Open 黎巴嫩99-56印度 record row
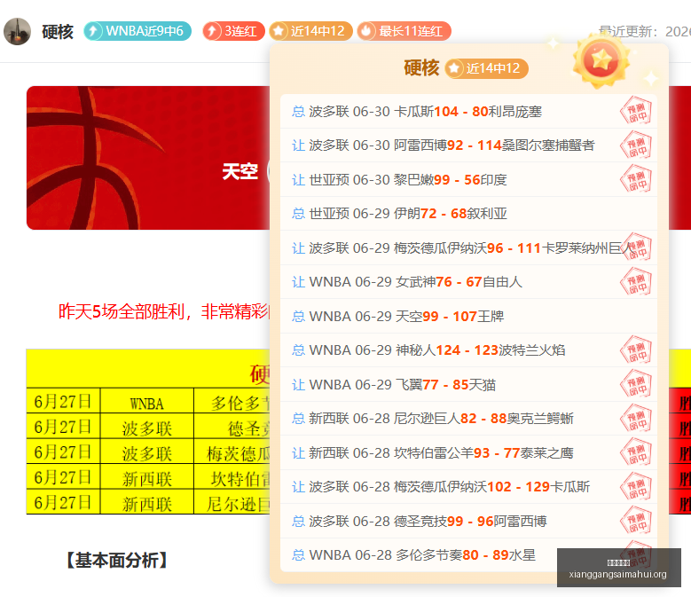Image resolution: width=691 pixels, height=597 pixels. (x=468, y=180)
